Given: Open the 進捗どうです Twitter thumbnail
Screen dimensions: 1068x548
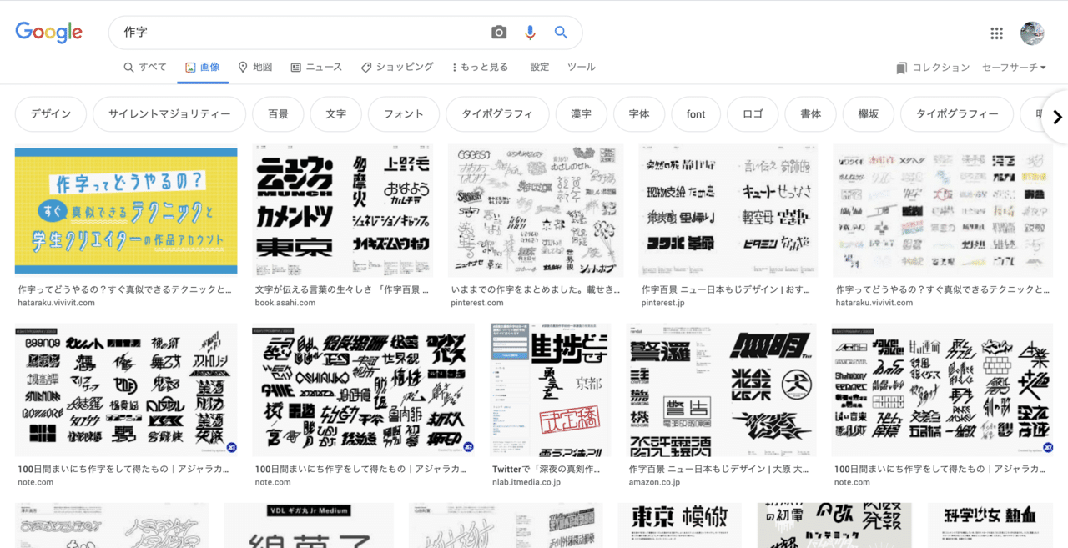Looking at the screenshot, I should click(551, 390).
